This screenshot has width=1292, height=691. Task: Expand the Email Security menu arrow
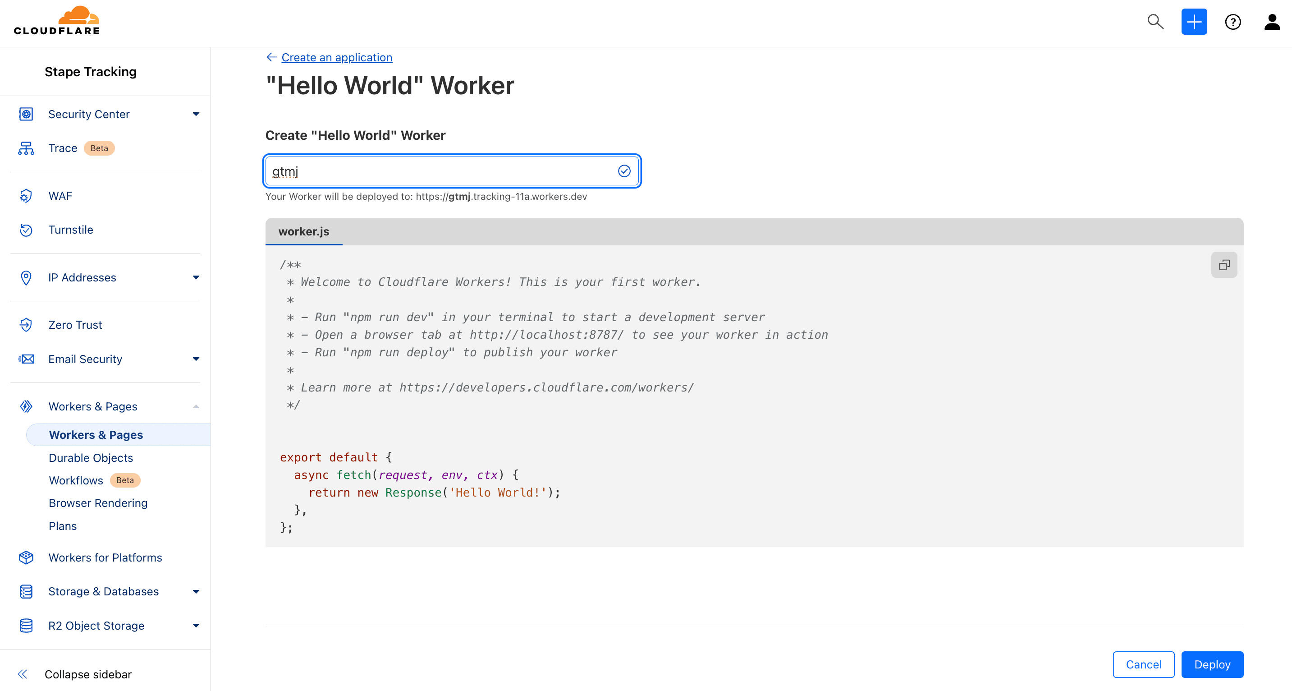pos(196,359)
